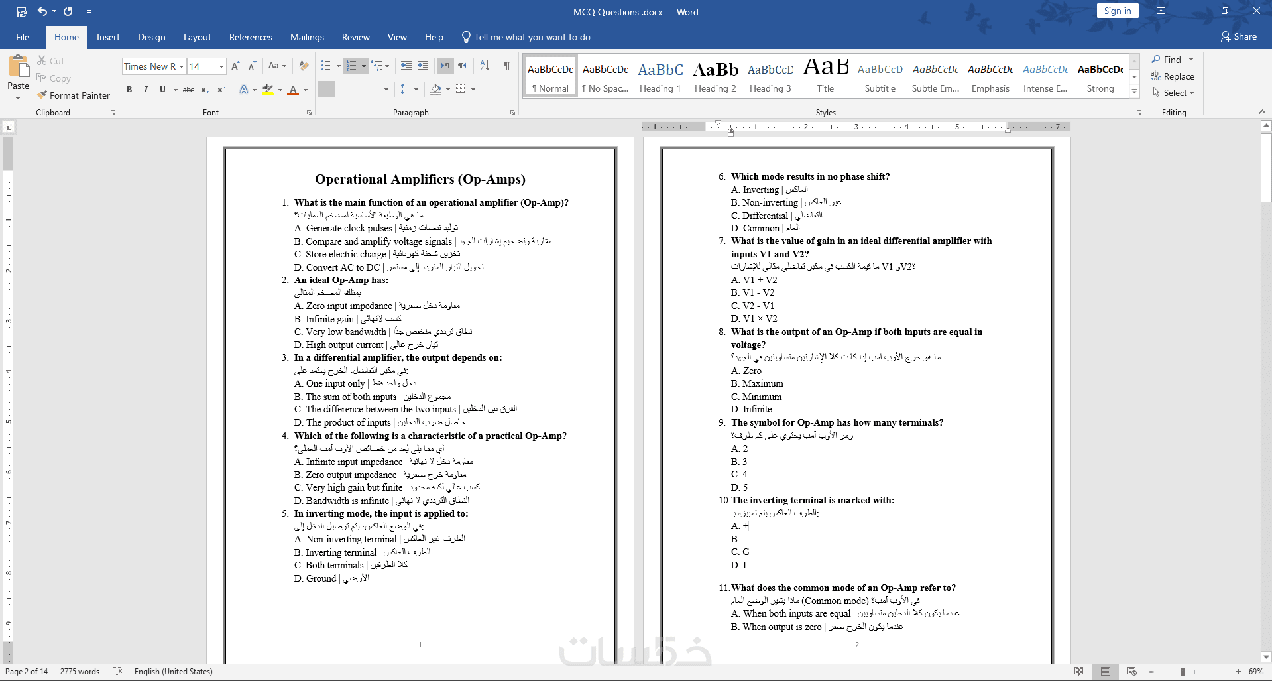Zoom out with the minus button
This screenshot has width=1272, height=681.
pos(1151,672)
